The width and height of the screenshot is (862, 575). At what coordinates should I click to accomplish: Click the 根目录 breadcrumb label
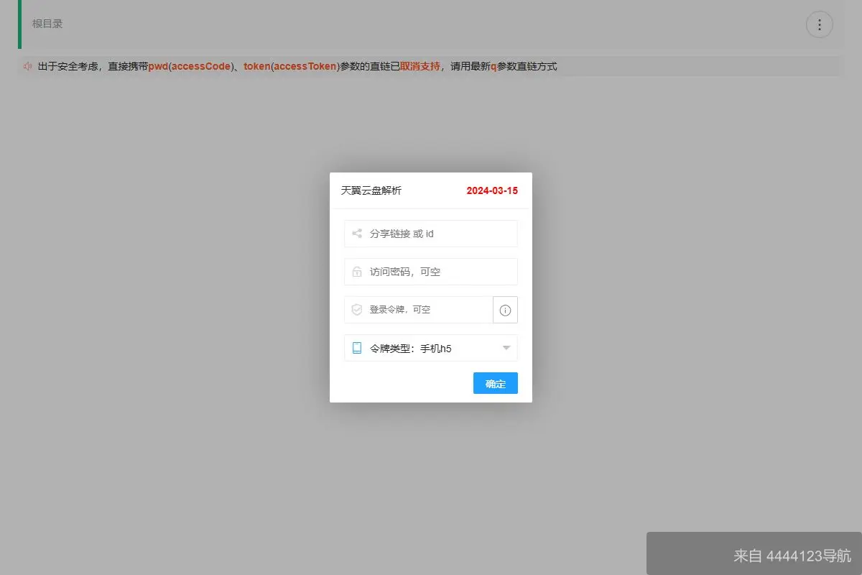47,23
